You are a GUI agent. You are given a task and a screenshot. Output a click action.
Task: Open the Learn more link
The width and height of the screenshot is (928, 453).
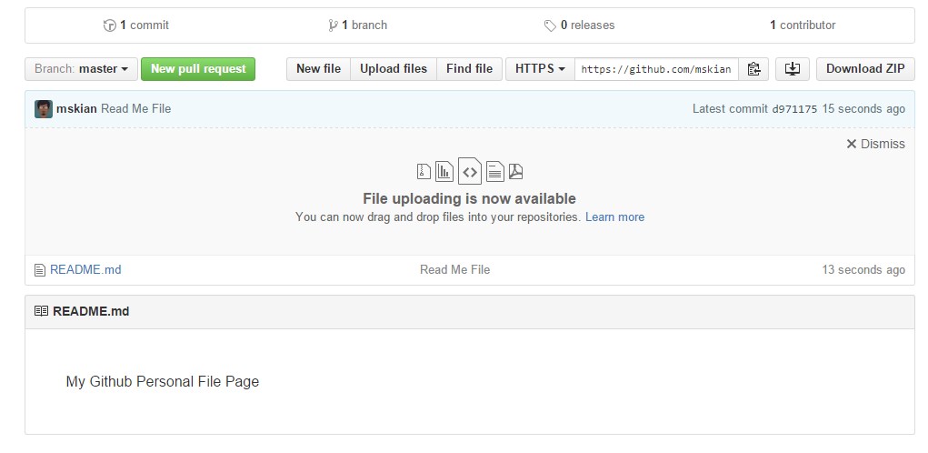click(x=615, y=217)
